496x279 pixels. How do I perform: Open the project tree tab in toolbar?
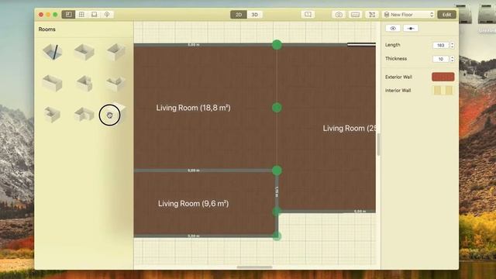[x=107, y=15]
